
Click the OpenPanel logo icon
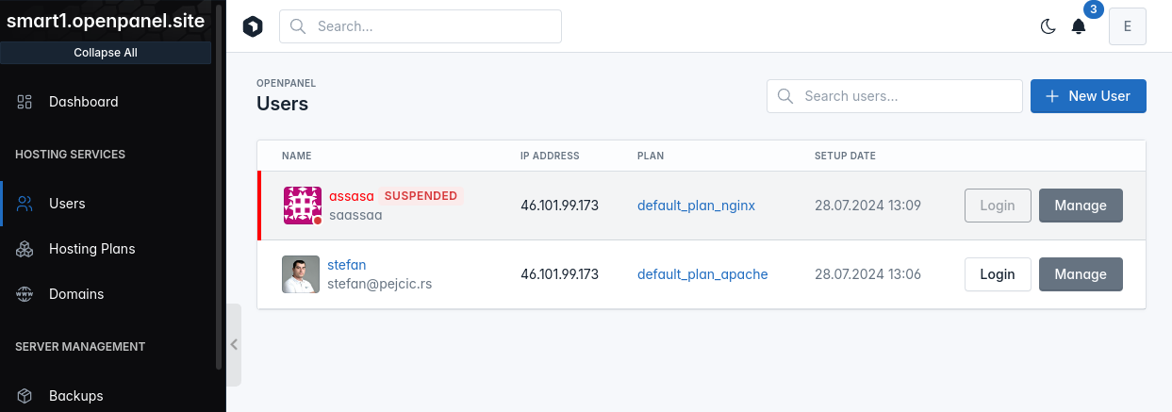(x=252, y=26)
